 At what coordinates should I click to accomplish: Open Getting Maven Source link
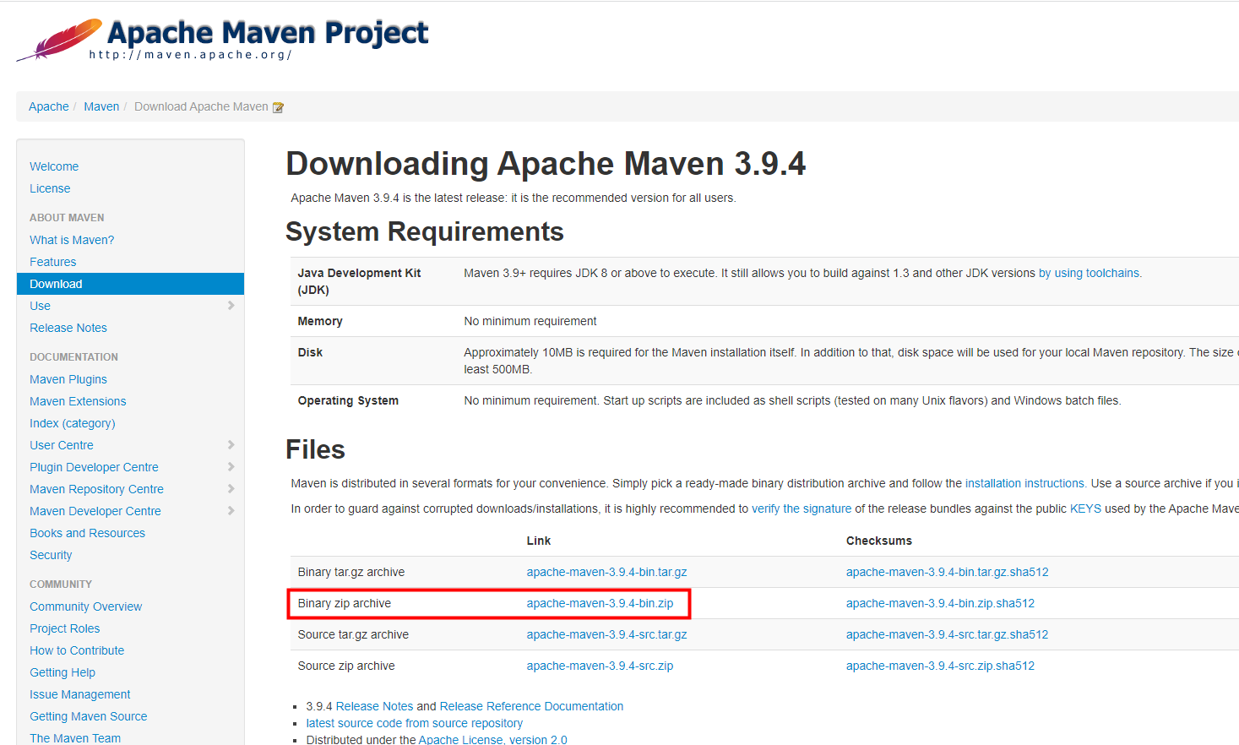coord(88,716)
